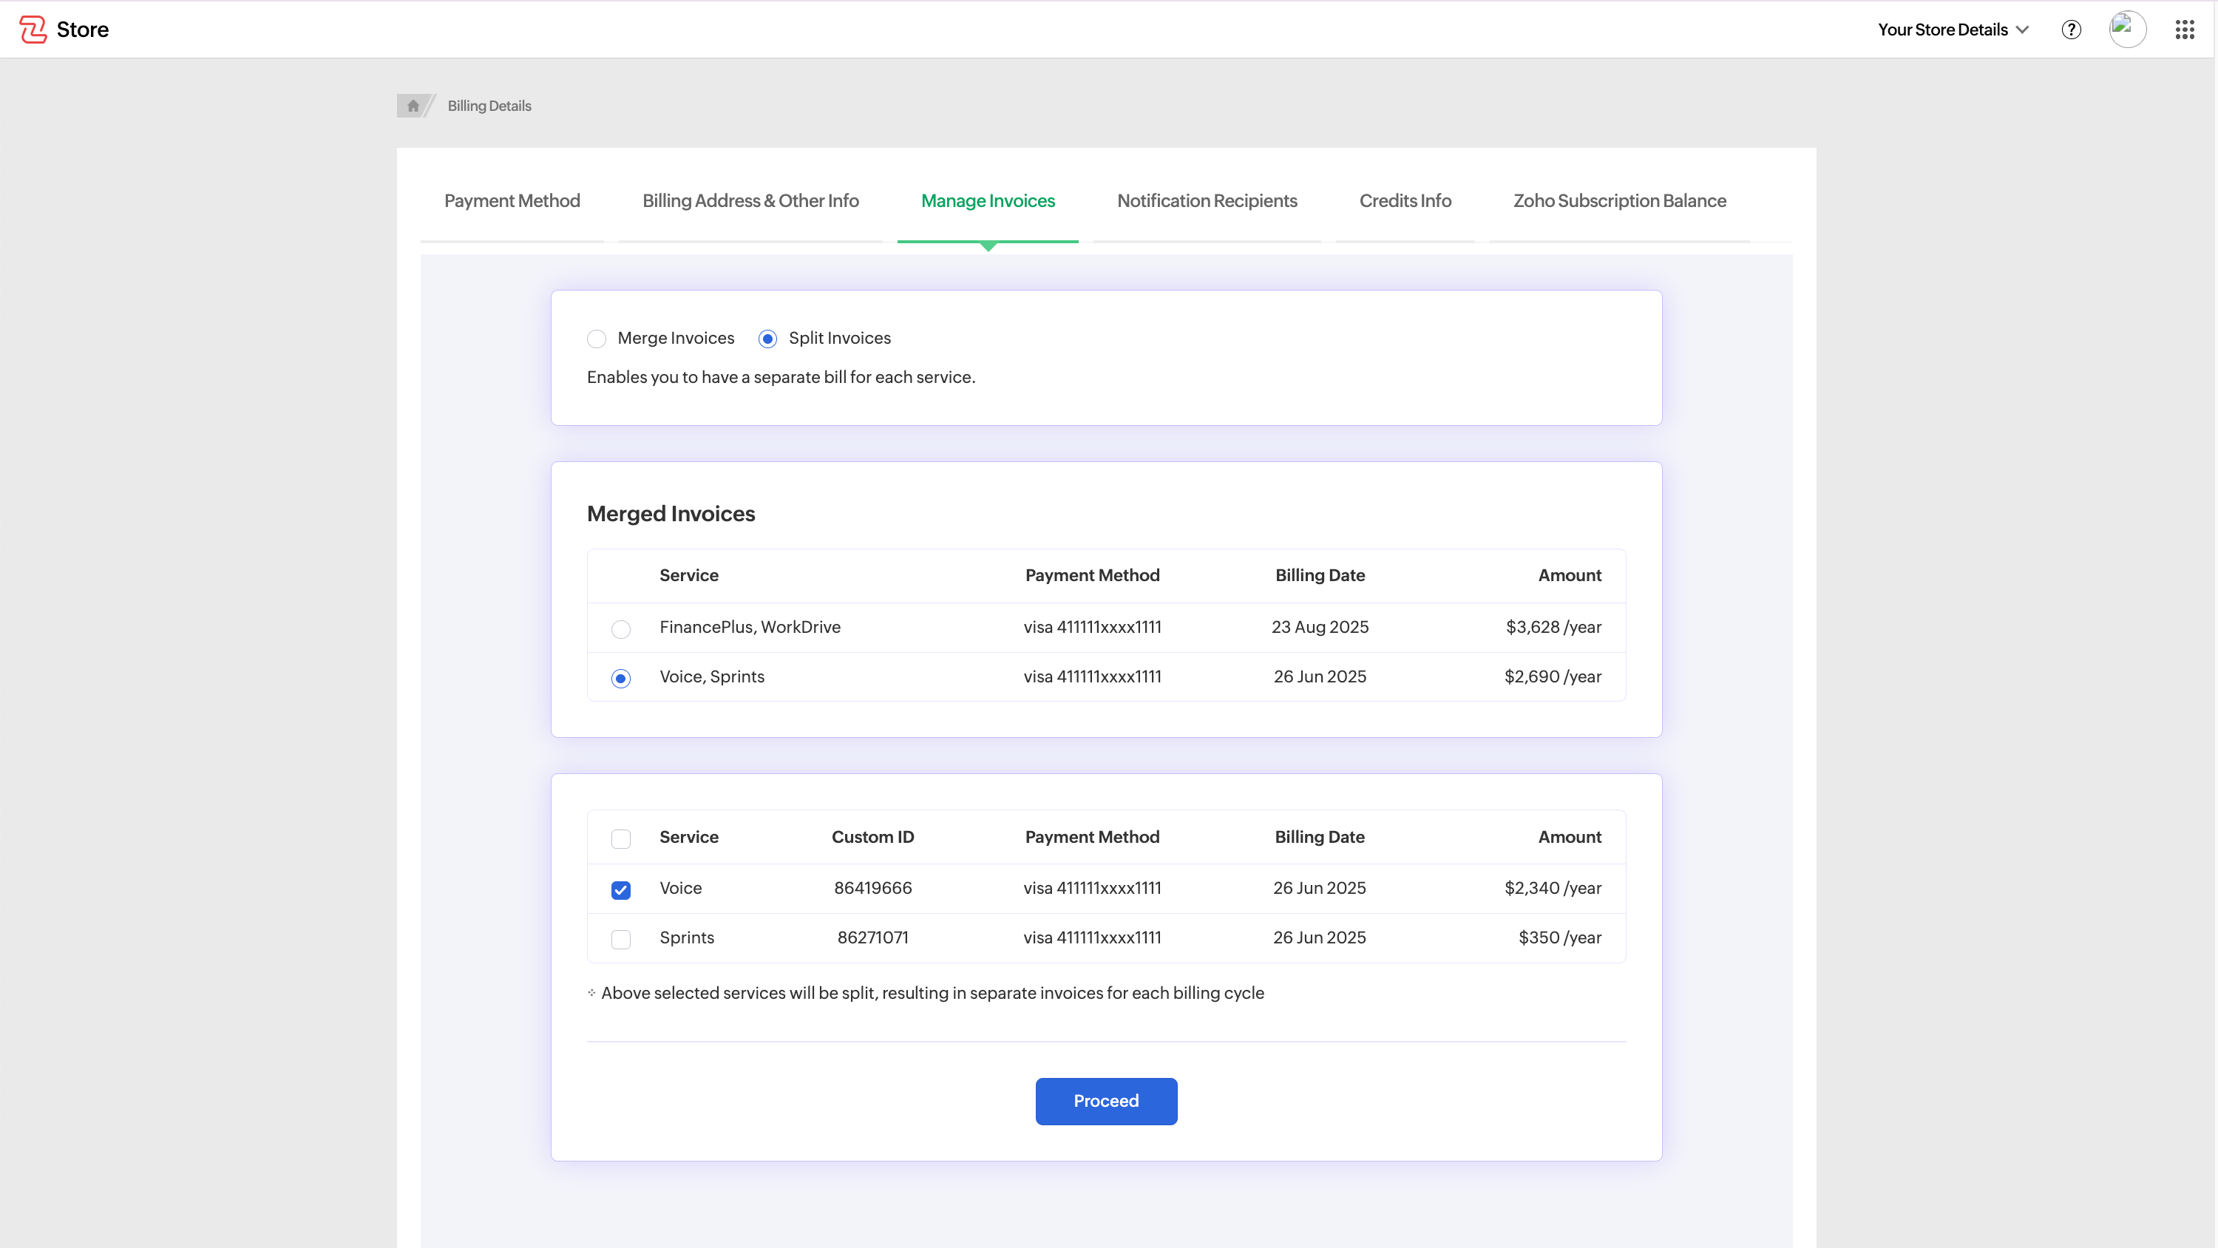Viewport: 2218px width, 1248px height.
Task: Expand Your Store Details dropdown
Action: click(x=1953, y=30)
